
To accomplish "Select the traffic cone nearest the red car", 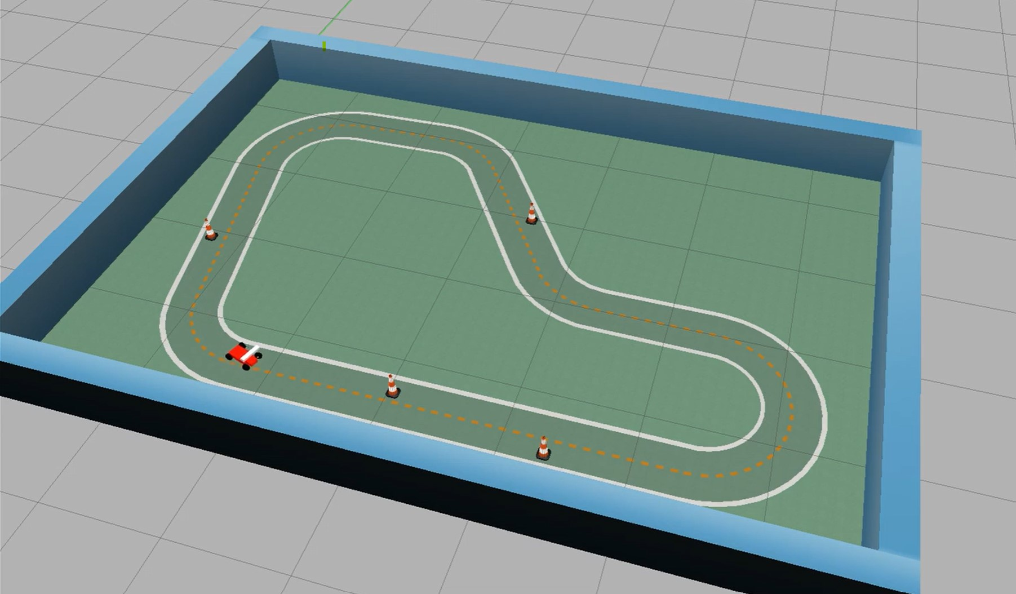I will coord(393,388).
